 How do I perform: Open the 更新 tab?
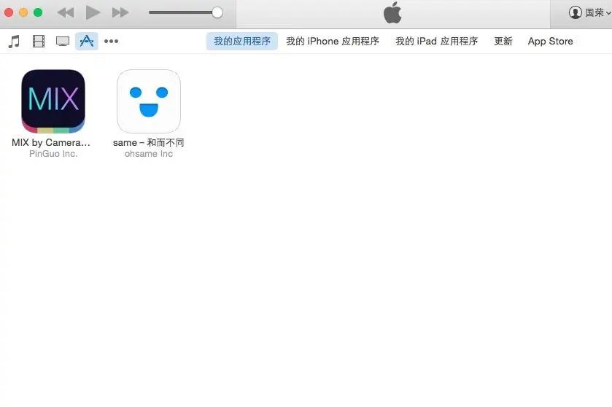pos(503,42)
